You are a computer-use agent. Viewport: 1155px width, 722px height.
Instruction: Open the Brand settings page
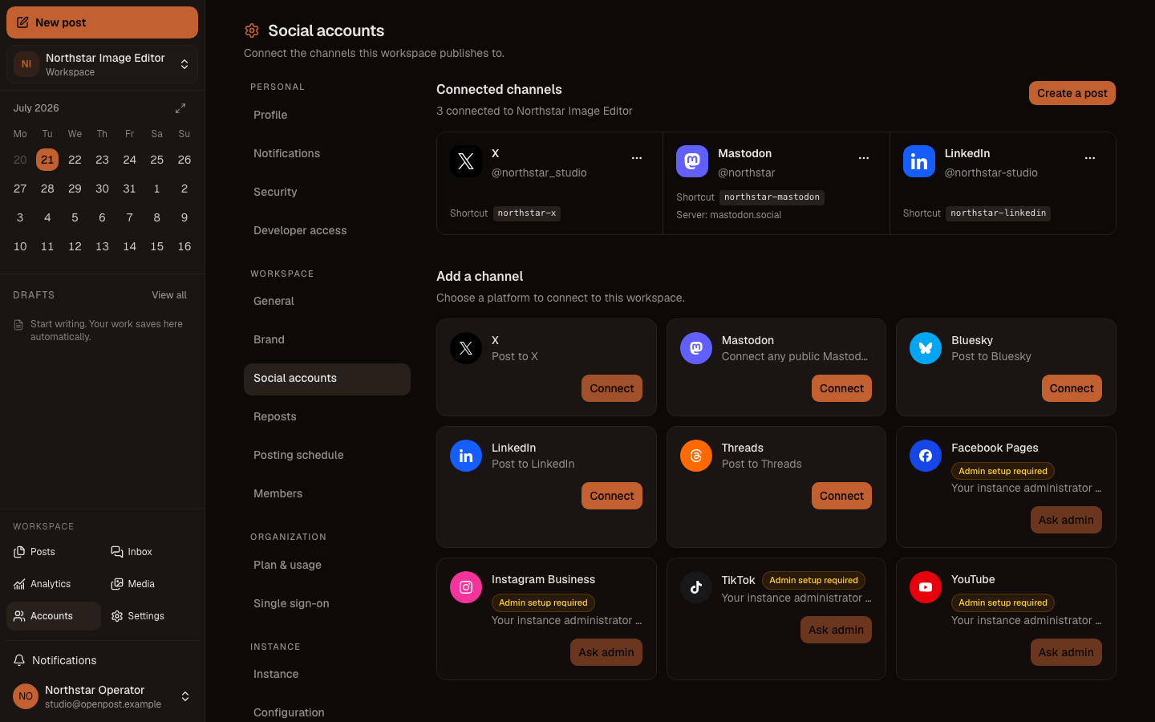(x=327, y=340)
